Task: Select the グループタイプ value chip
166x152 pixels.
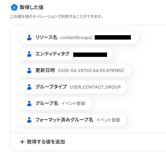Action: pos(73,87)
